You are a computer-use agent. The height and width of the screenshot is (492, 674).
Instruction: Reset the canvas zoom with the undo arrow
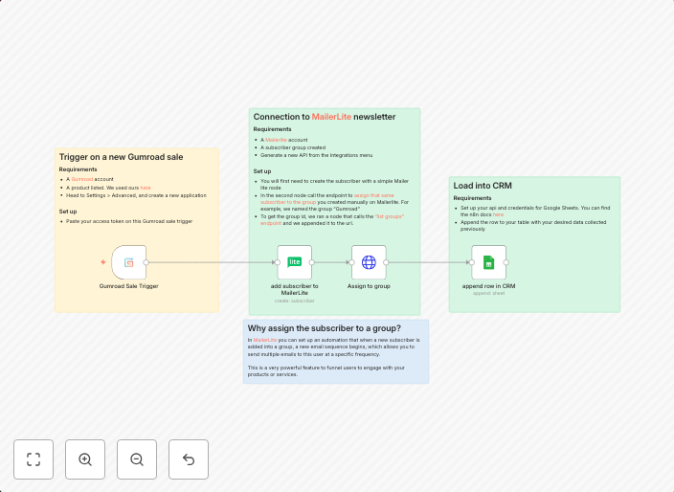[x=189, y=459]
